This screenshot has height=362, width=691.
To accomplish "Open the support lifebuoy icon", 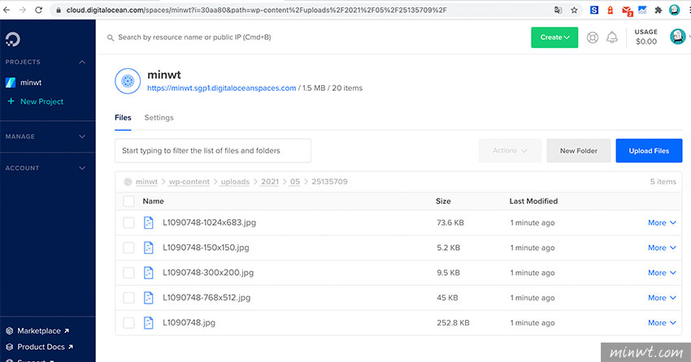I will click(x=593, y=37).
